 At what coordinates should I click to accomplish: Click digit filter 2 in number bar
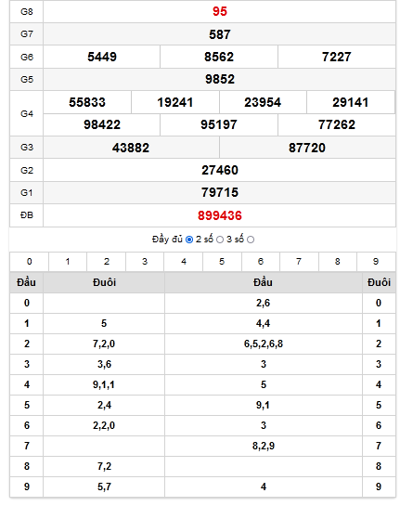click(107, 262)
